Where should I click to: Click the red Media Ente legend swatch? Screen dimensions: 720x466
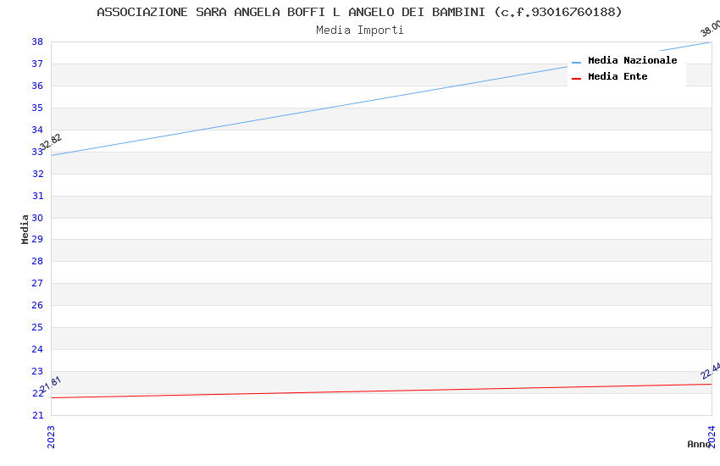coord(576,79)
